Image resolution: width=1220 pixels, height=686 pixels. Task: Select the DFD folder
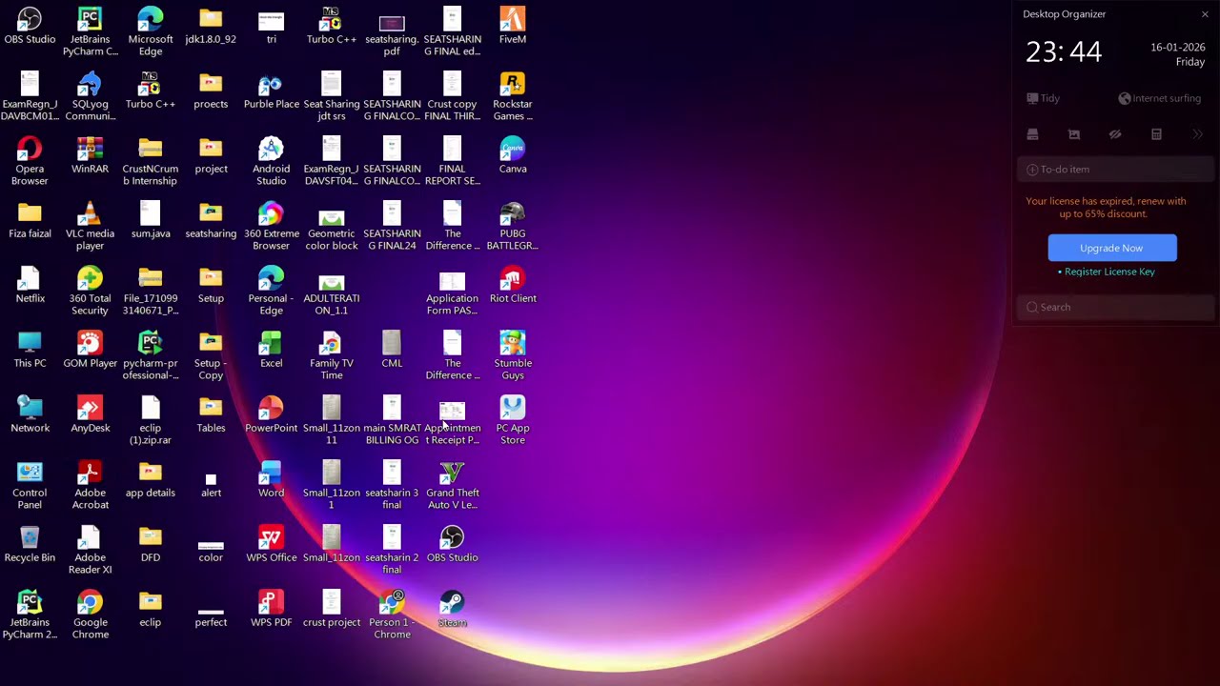[151, 544]
